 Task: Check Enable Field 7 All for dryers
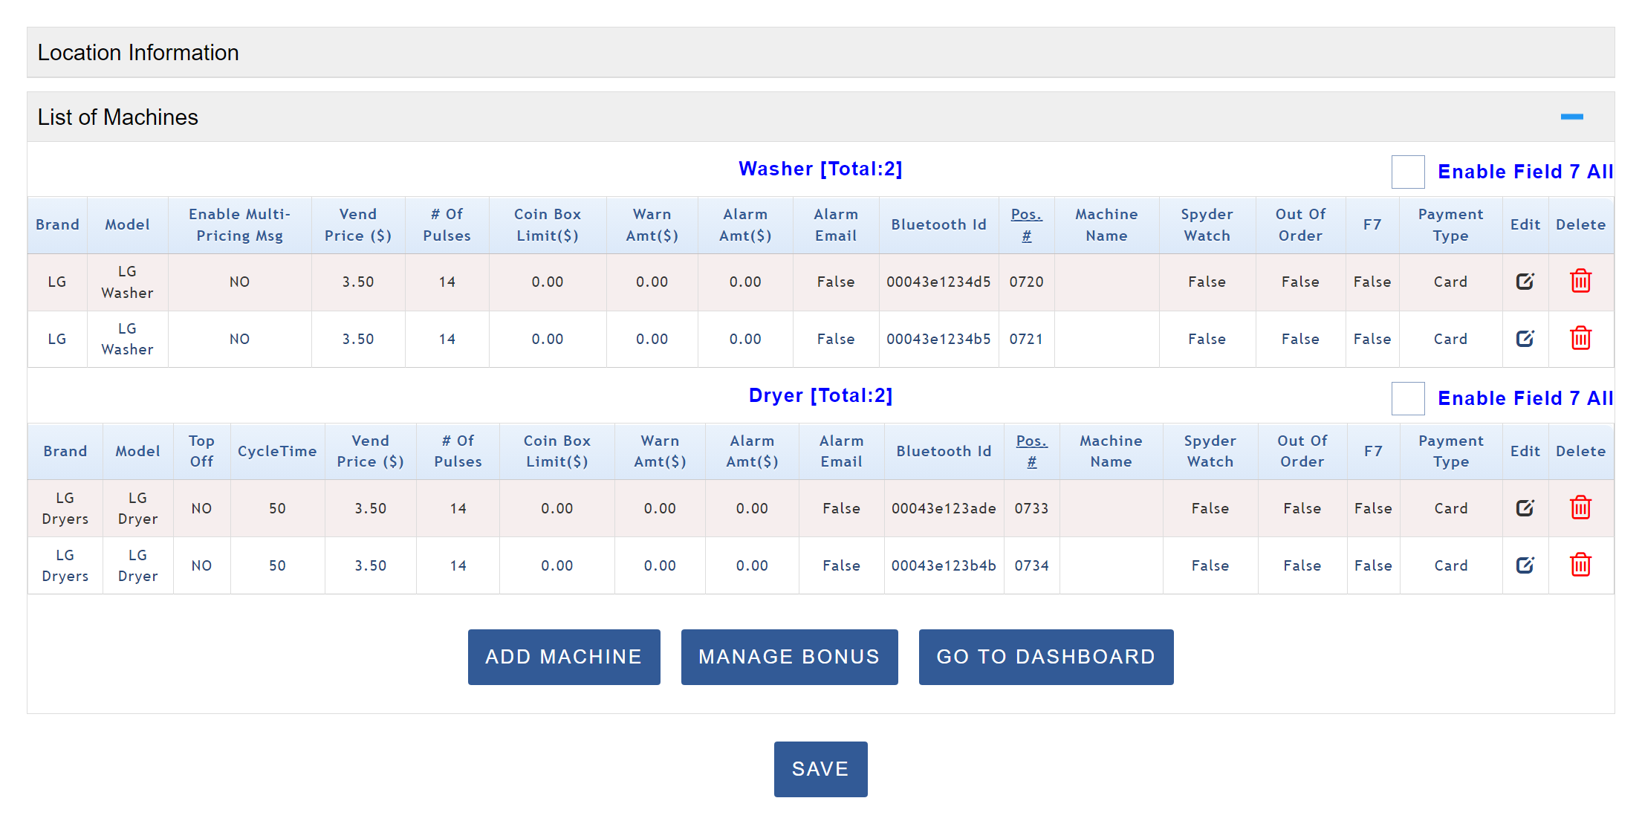point(1407,398)
